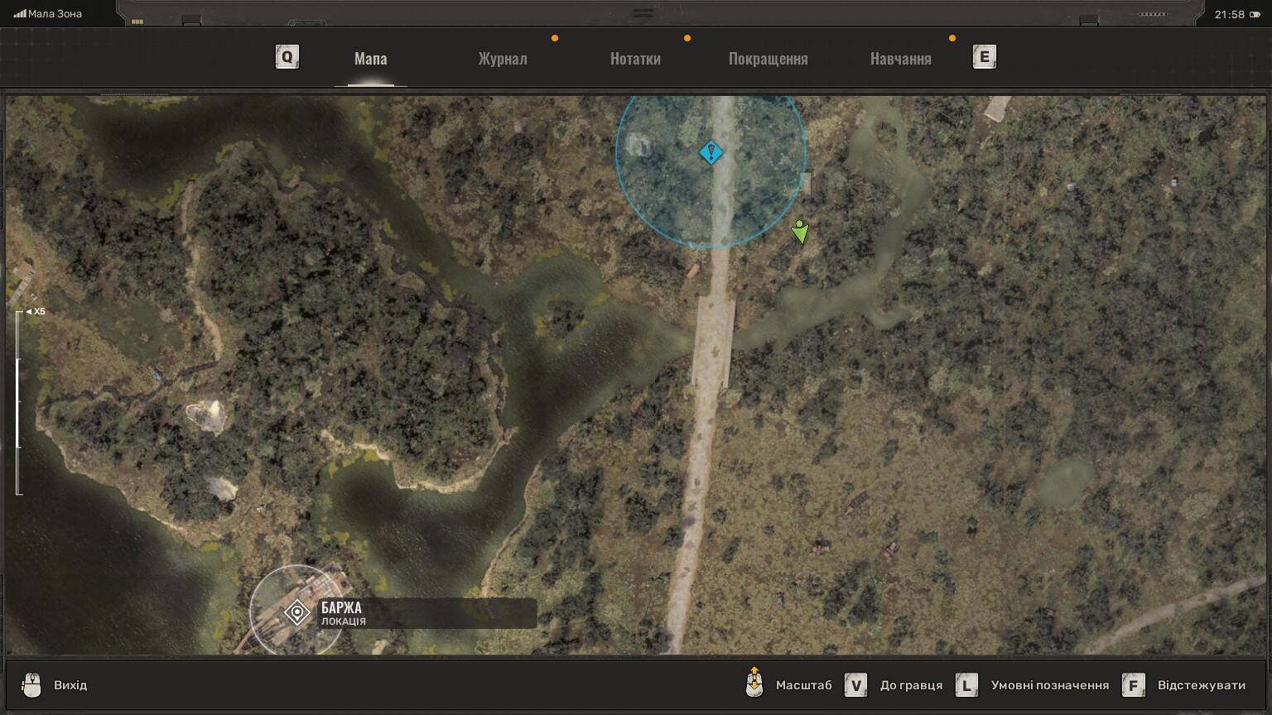Click Відстежувати to track marker
Image resolution: width=1272 pixels, height=715 pixels.
pos(1202,685)
